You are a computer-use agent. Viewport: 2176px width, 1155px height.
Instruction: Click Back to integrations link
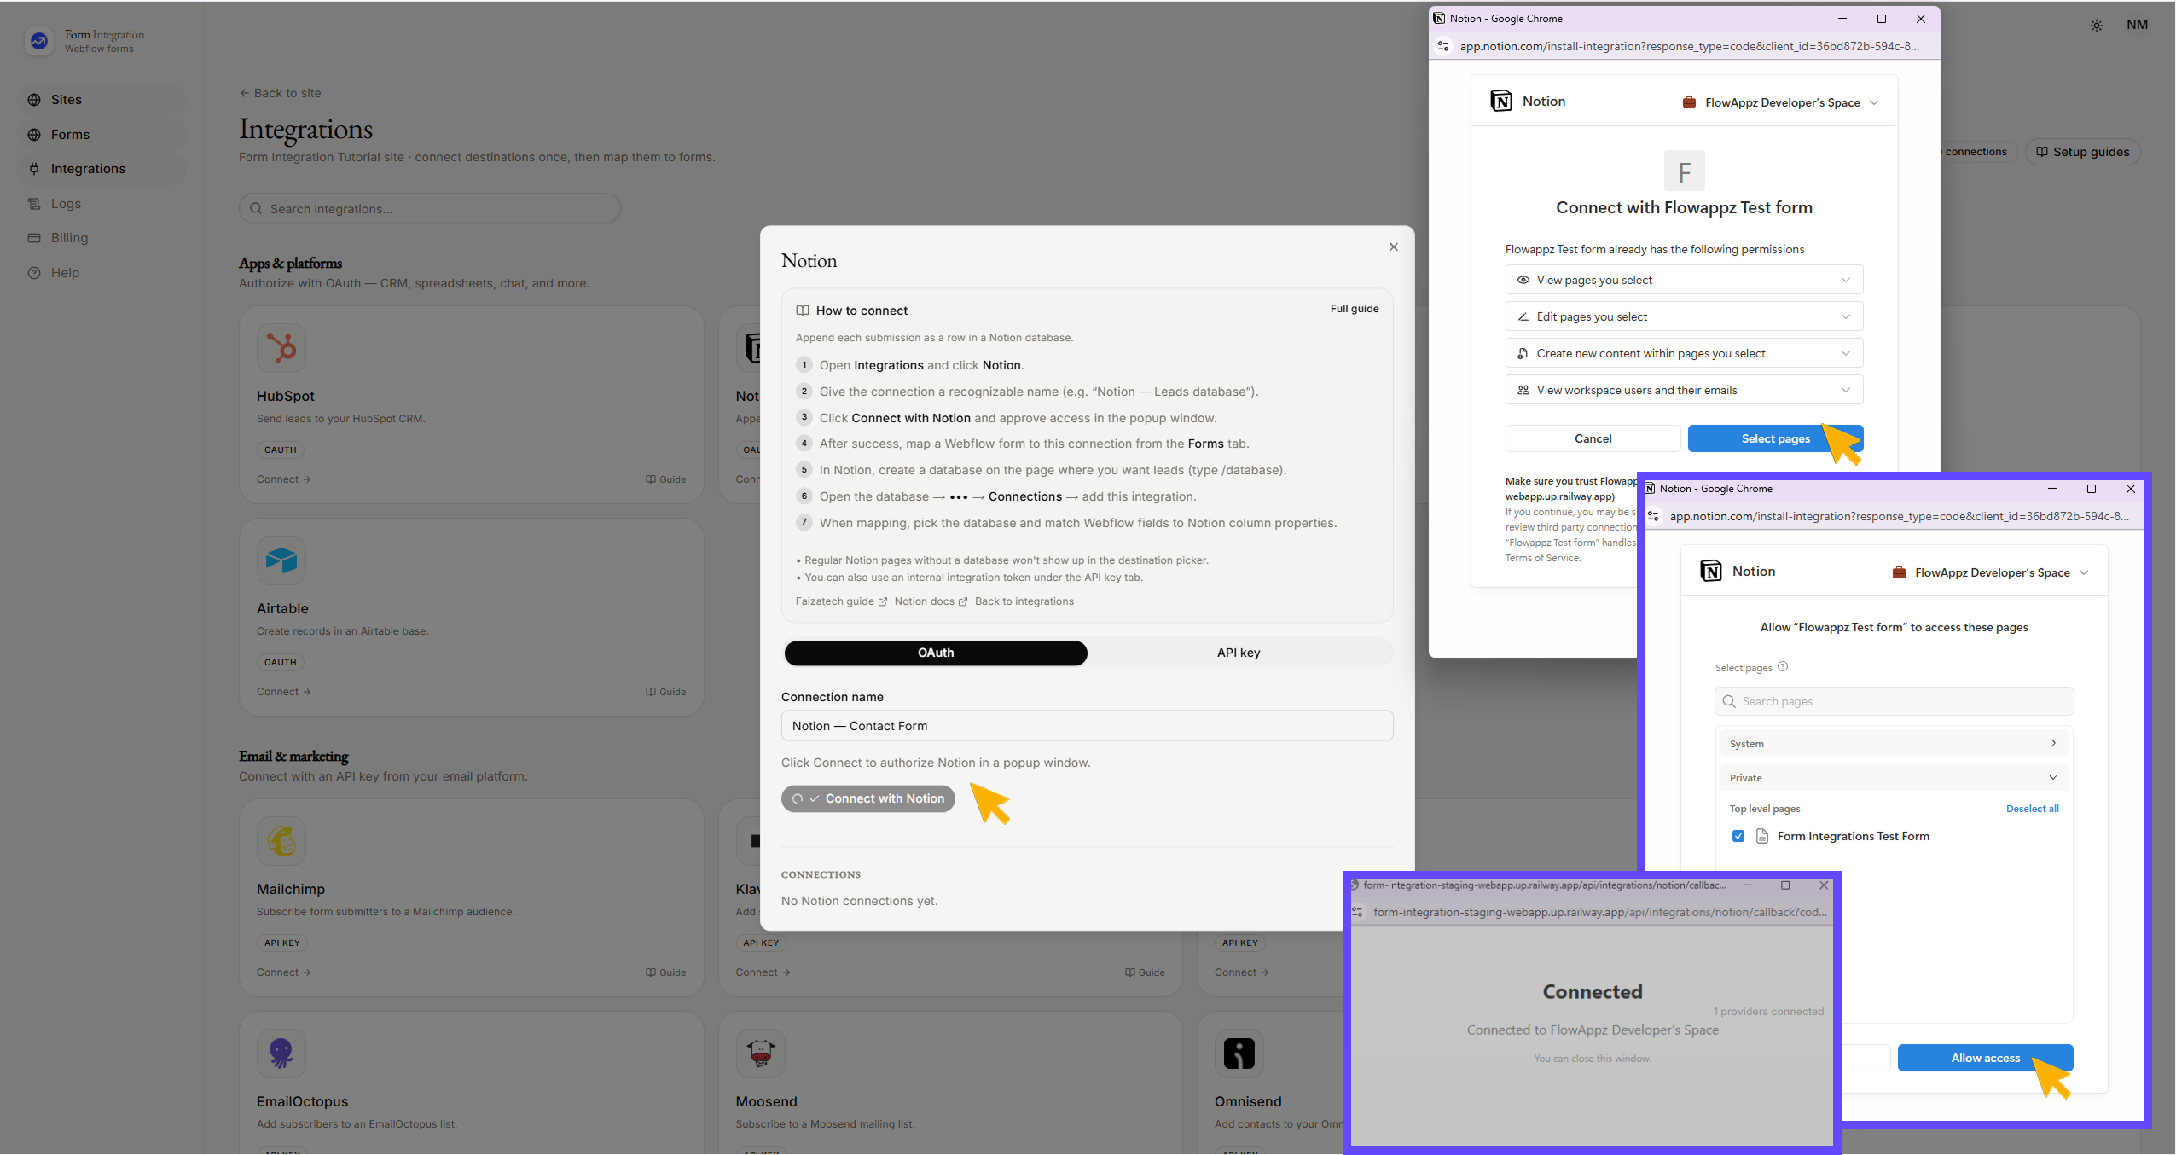click(1024, 601)
